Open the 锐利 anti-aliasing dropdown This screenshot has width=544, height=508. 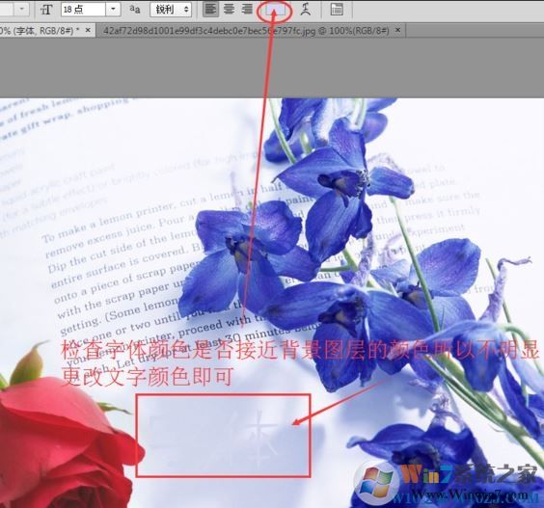pos(171,10)
